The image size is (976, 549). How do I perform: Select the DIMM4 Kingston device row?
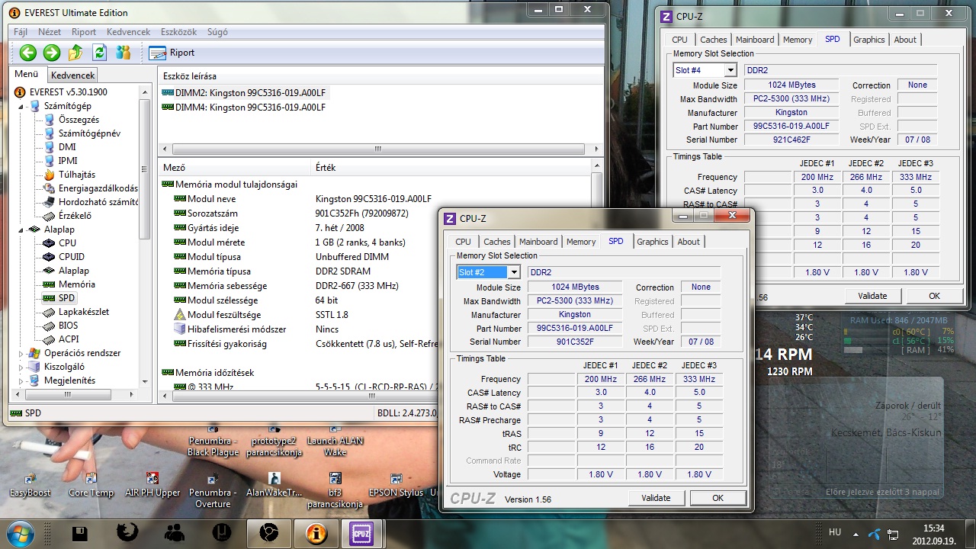click(x=244, y=108)
